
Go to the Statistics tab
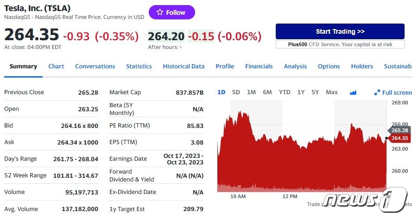139,67
